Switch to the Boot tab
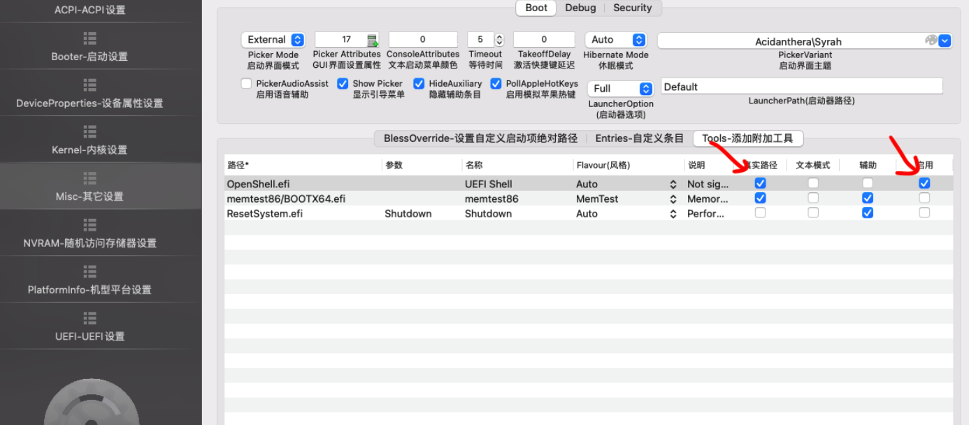Image resolution: width=969 pixels, height=425 pixels. pyautogui.click(x=536, y=8)
